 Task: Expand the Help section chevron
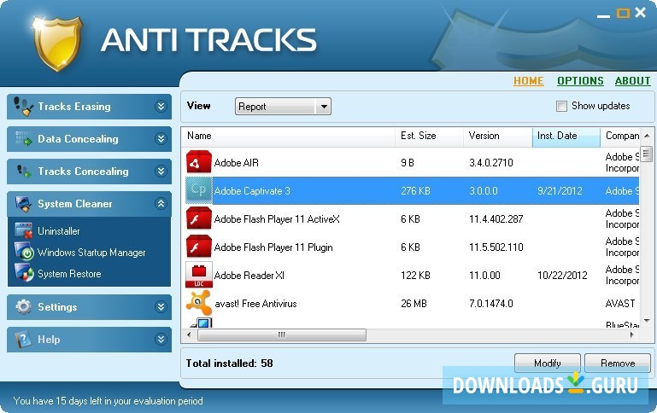(161, 339)
